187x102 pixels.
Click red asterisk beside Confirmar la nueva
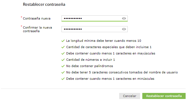click(x=22, y=26)
